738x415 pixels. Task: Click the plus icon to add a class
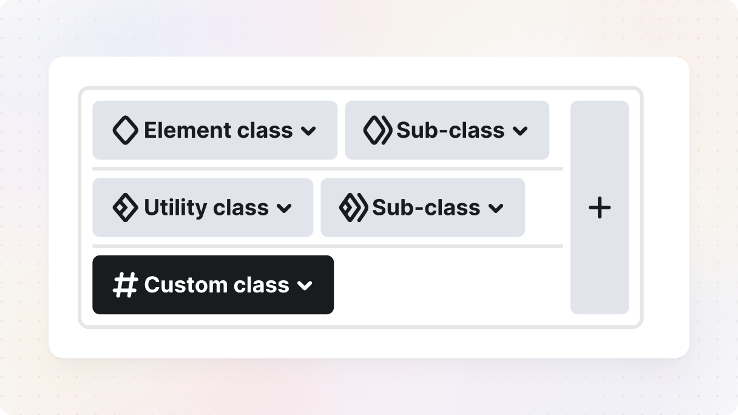pyautogui.click(x=600, y=207)
